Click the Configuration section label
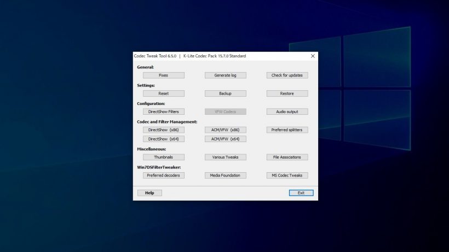The image size is (449, 252). click(151, 103)
